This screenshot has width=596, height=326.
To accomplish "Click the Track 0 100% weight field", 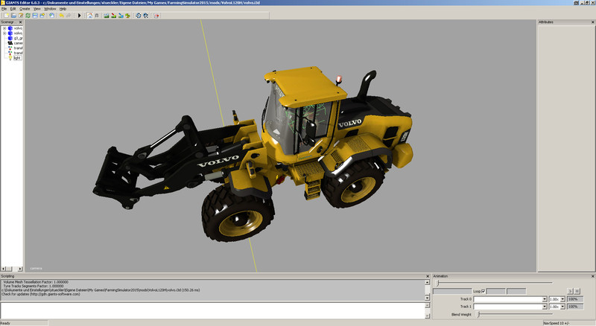I will pos(575,299).
